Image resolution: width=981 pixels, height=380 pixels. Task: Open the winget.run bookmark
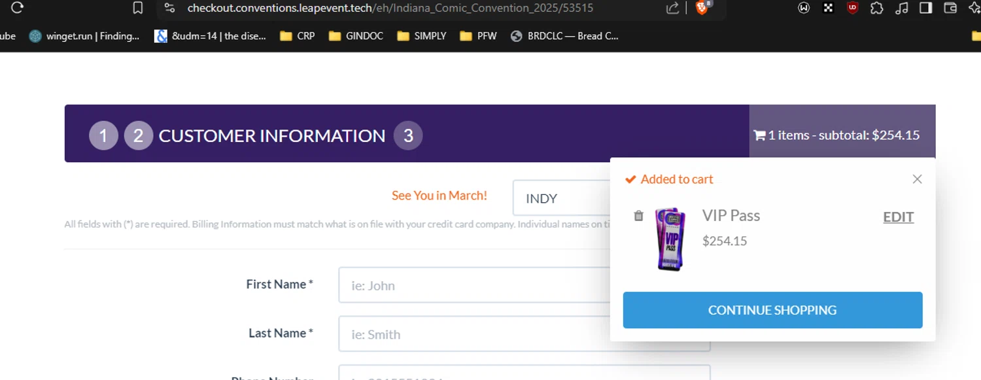point(84,36)
